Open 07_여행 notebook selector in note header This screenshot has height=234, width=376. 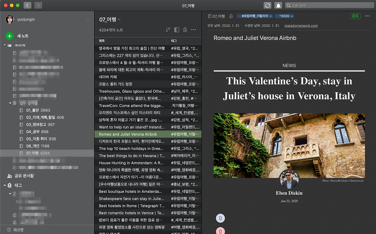(x=216, y=16)
